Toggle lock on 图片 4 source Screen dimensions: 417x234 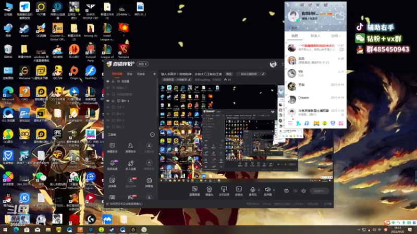pyautogui.click(x=113, y=101)
